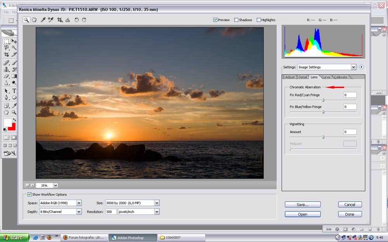Select Photoshop toolbox Zoom magnifier tool
The width and height of the screenshot is (388, 242).
tap(14, 112)
